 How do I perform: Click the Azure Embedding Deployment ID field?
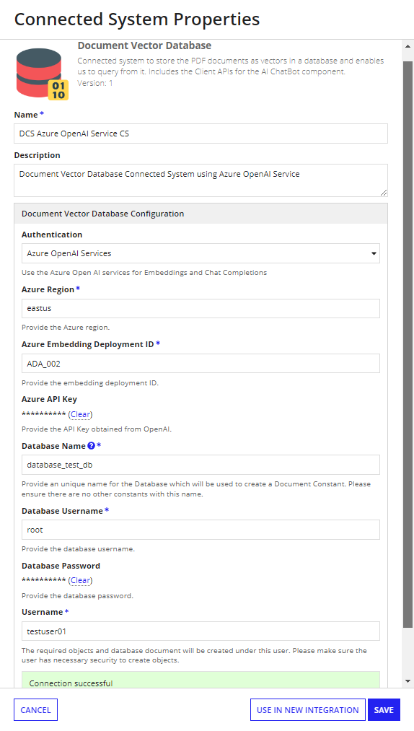[x=201, y=364]
